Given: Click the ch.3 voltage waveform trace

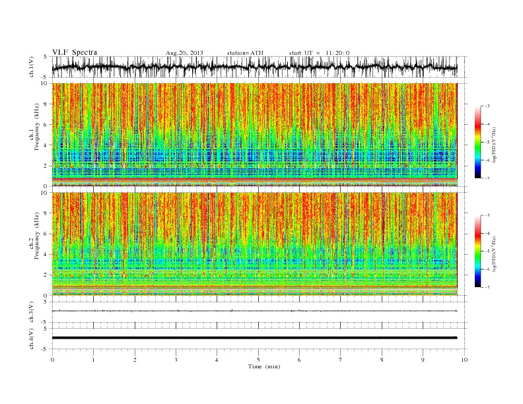Looking at the screenshot, I should click(x=254, y=311).
